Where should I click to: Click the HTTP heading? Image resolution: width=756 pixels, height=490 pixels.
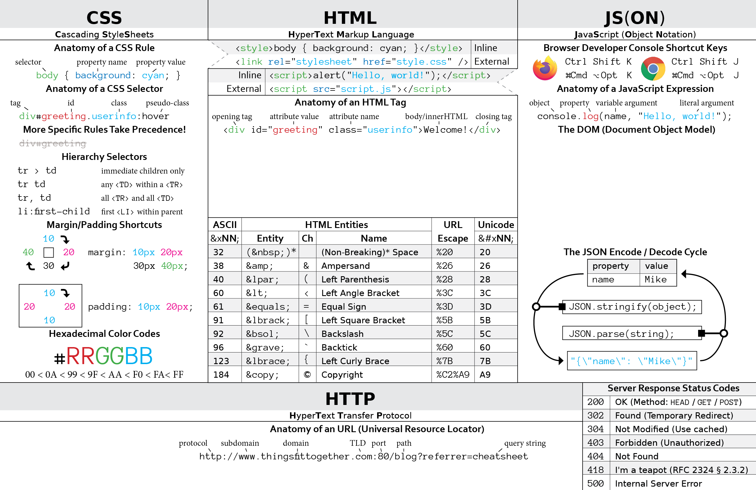coord(350,399)
